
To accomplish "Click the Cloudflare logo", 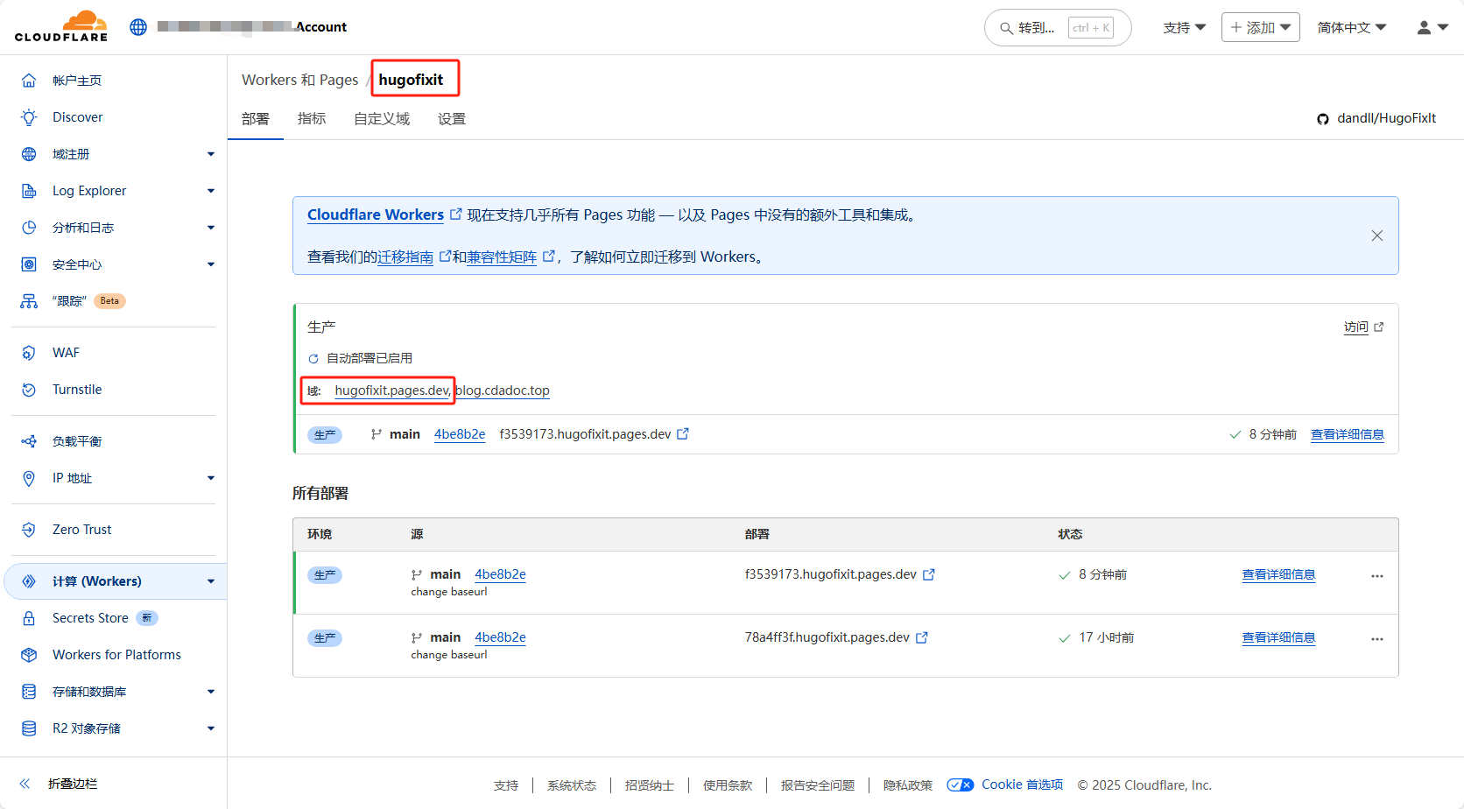I will click(61, 26).
